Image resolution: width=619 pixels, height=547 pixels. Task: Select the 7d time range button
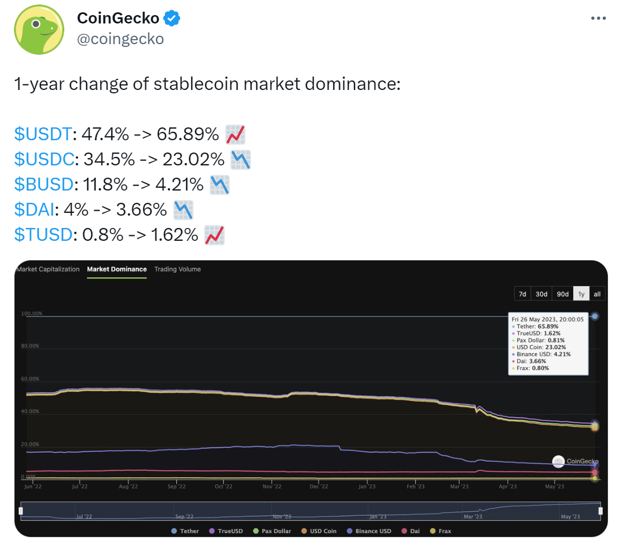[522, 294]
